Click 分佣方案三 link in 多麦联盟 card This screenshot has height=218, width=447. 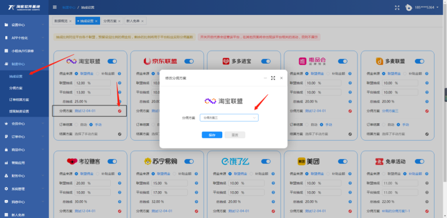click(x=390, y=111)
